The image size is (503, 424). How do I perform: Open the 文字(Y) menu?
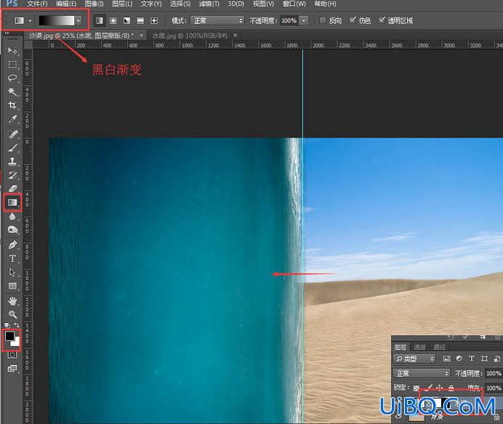click(150, 4)
